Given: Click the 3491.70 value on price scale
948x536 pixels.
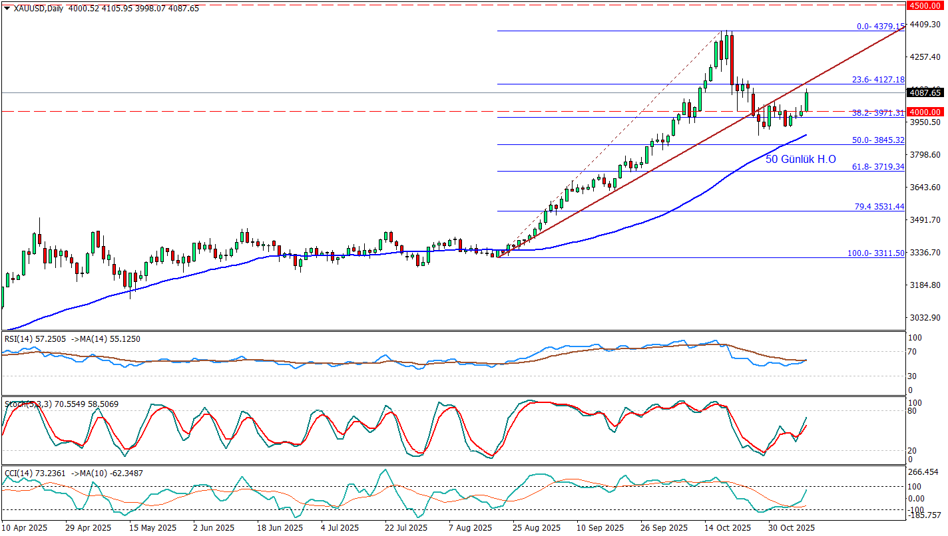Looking at the screenshot, I should [925, 220].
